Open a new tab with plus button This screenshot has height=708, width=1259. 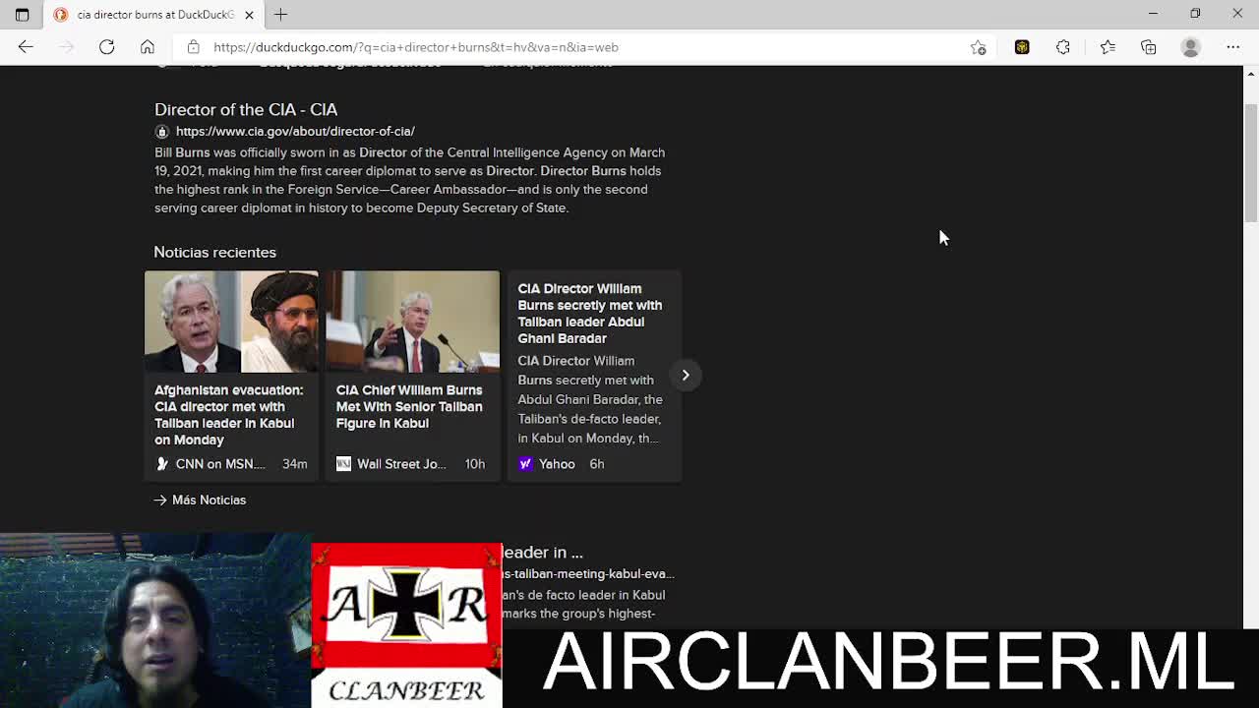(280, 15)
